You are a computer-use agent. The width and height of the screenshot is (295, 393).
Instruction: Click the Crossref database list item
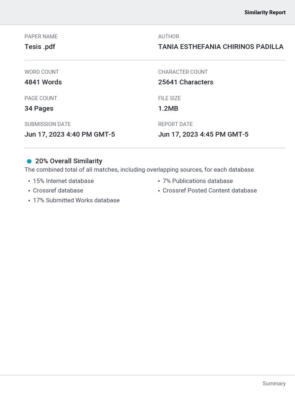(58, 190)
